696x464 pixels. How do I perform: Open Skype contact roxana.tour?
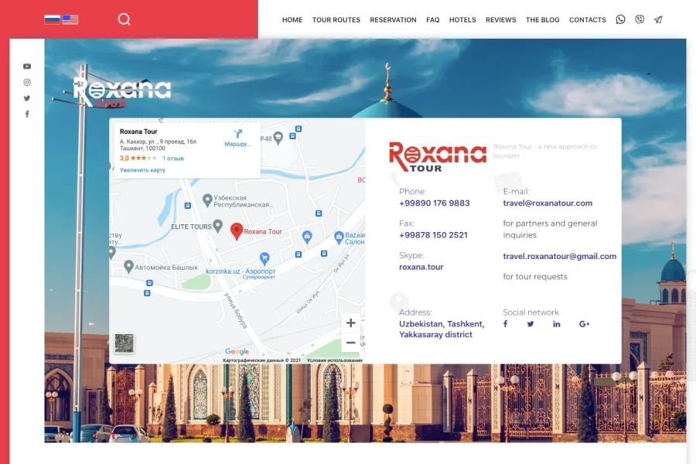421,267
